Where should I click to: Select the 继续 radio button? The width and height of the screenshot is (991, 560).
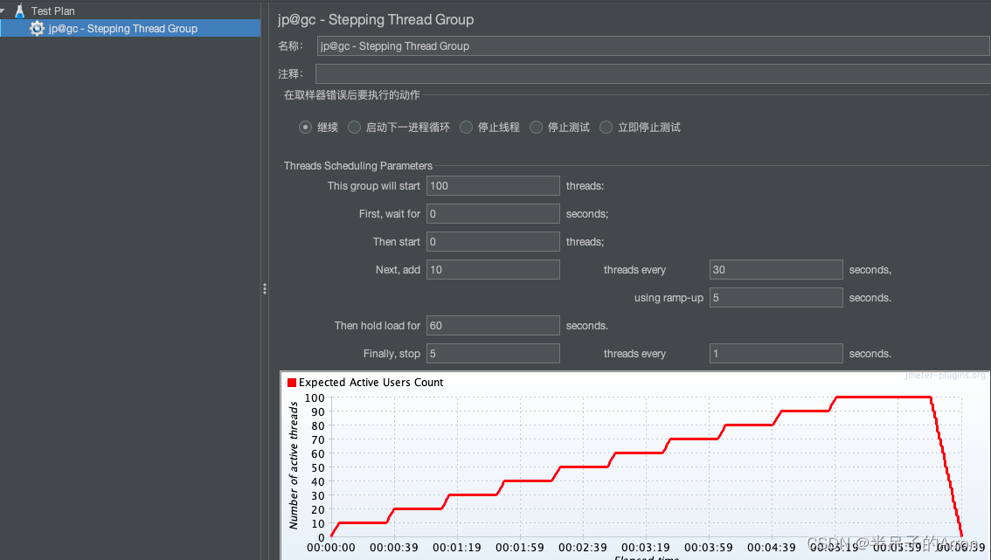305,127
